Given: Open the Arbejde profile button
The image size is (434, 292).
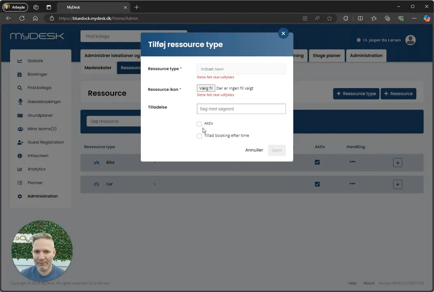Looking at the screenshot, I should tap(15, 7).
